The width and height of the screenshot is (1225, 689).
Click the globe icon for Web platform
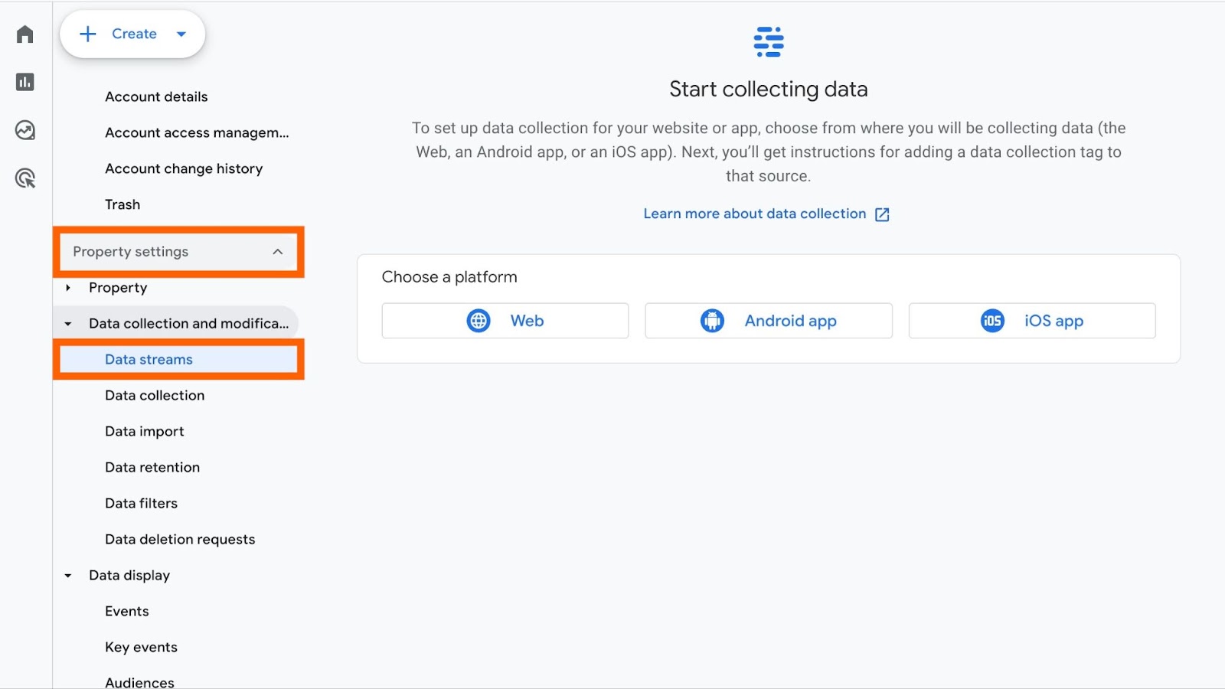(479, 321)
